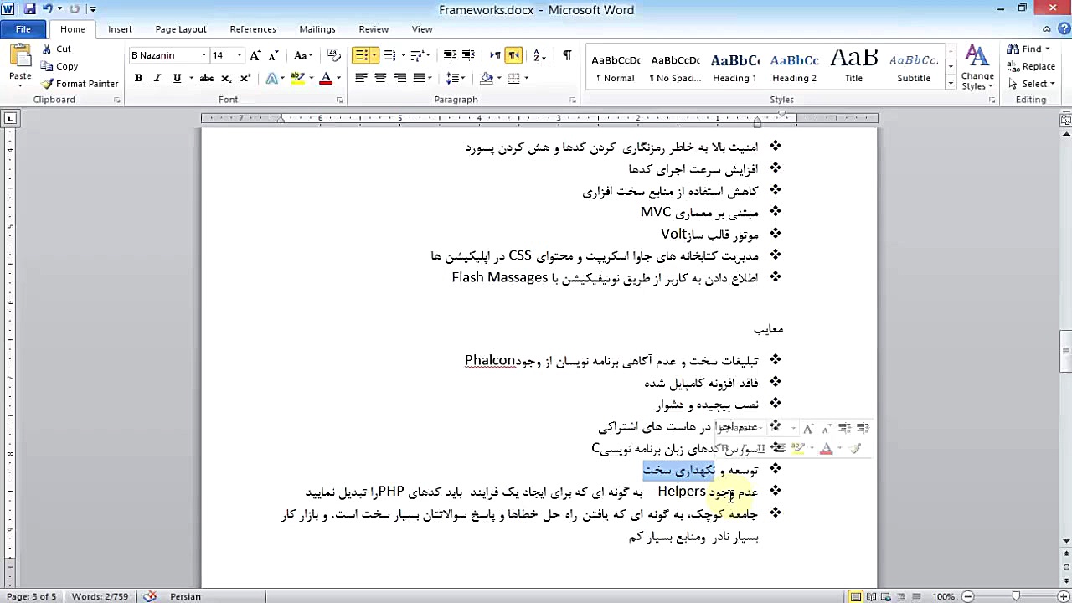
Task: Click the Replace command
Action: pos(1032,65)
